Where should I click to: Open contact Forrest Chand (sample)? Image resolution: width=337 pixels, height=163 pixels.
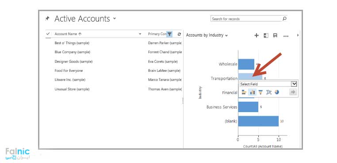[x=165, y=52]
